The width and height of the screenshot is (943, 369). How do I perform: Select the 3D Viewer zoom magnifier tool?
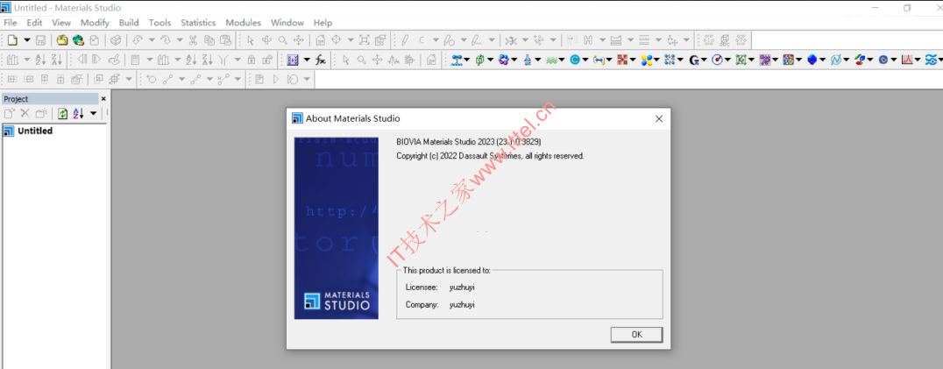tap(283, 40)
